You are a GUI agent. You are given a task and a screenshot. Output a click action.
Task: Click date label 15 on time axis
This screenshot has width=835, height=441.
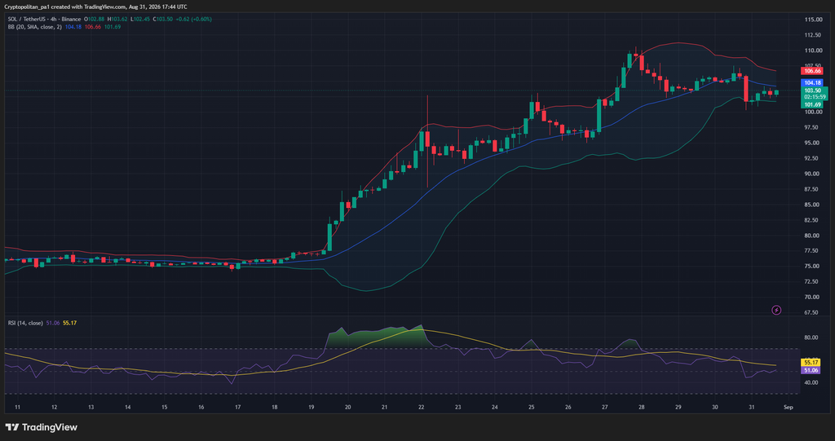[165, 407]
